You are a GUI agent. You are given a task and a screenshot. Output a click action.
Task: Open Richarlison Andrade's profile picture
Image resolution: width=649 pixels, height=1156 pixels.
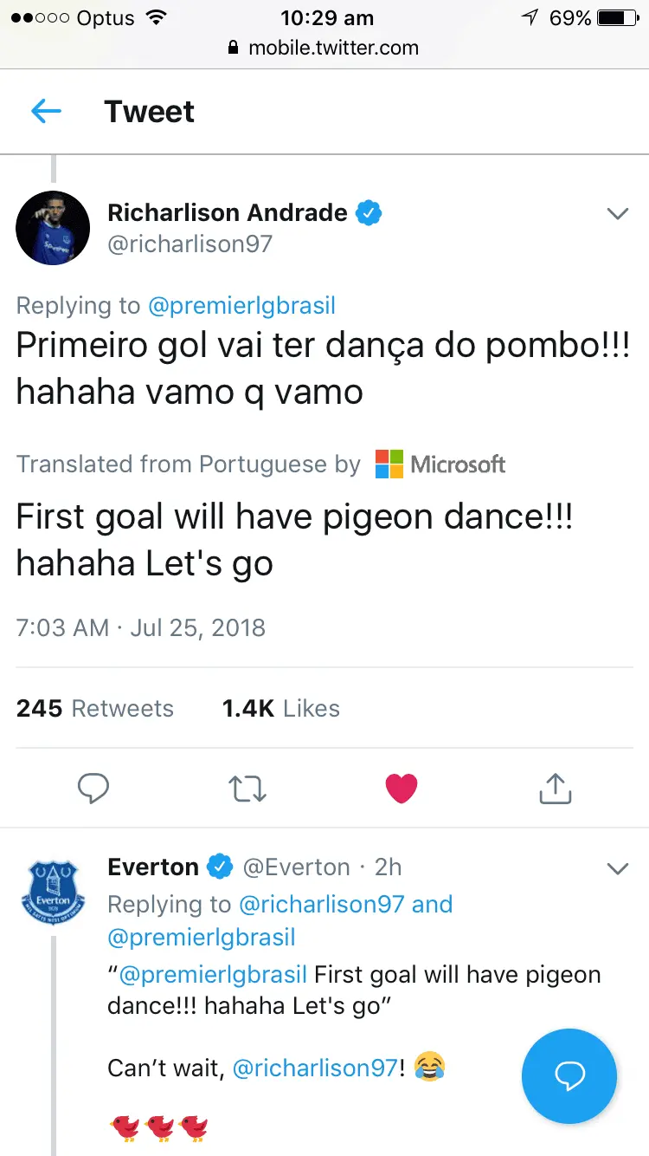pos(53,228)
